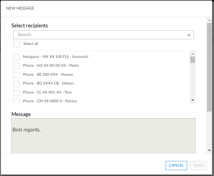Screen dimensions: 214x176
Task: Focus the recipients Search field
Action: pos(99,35)
